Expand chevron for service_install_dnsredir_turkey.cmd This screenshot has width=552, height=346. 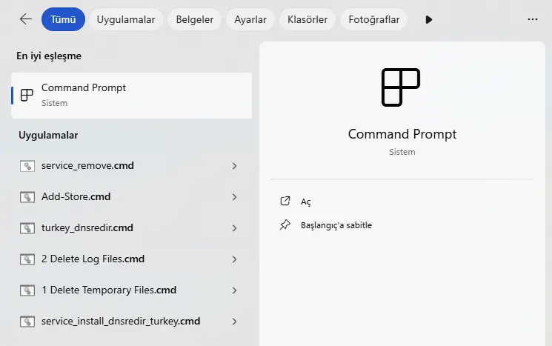[234, 322]
